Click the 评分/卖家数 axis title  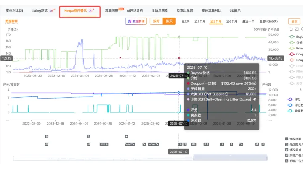tap(11, 85)
